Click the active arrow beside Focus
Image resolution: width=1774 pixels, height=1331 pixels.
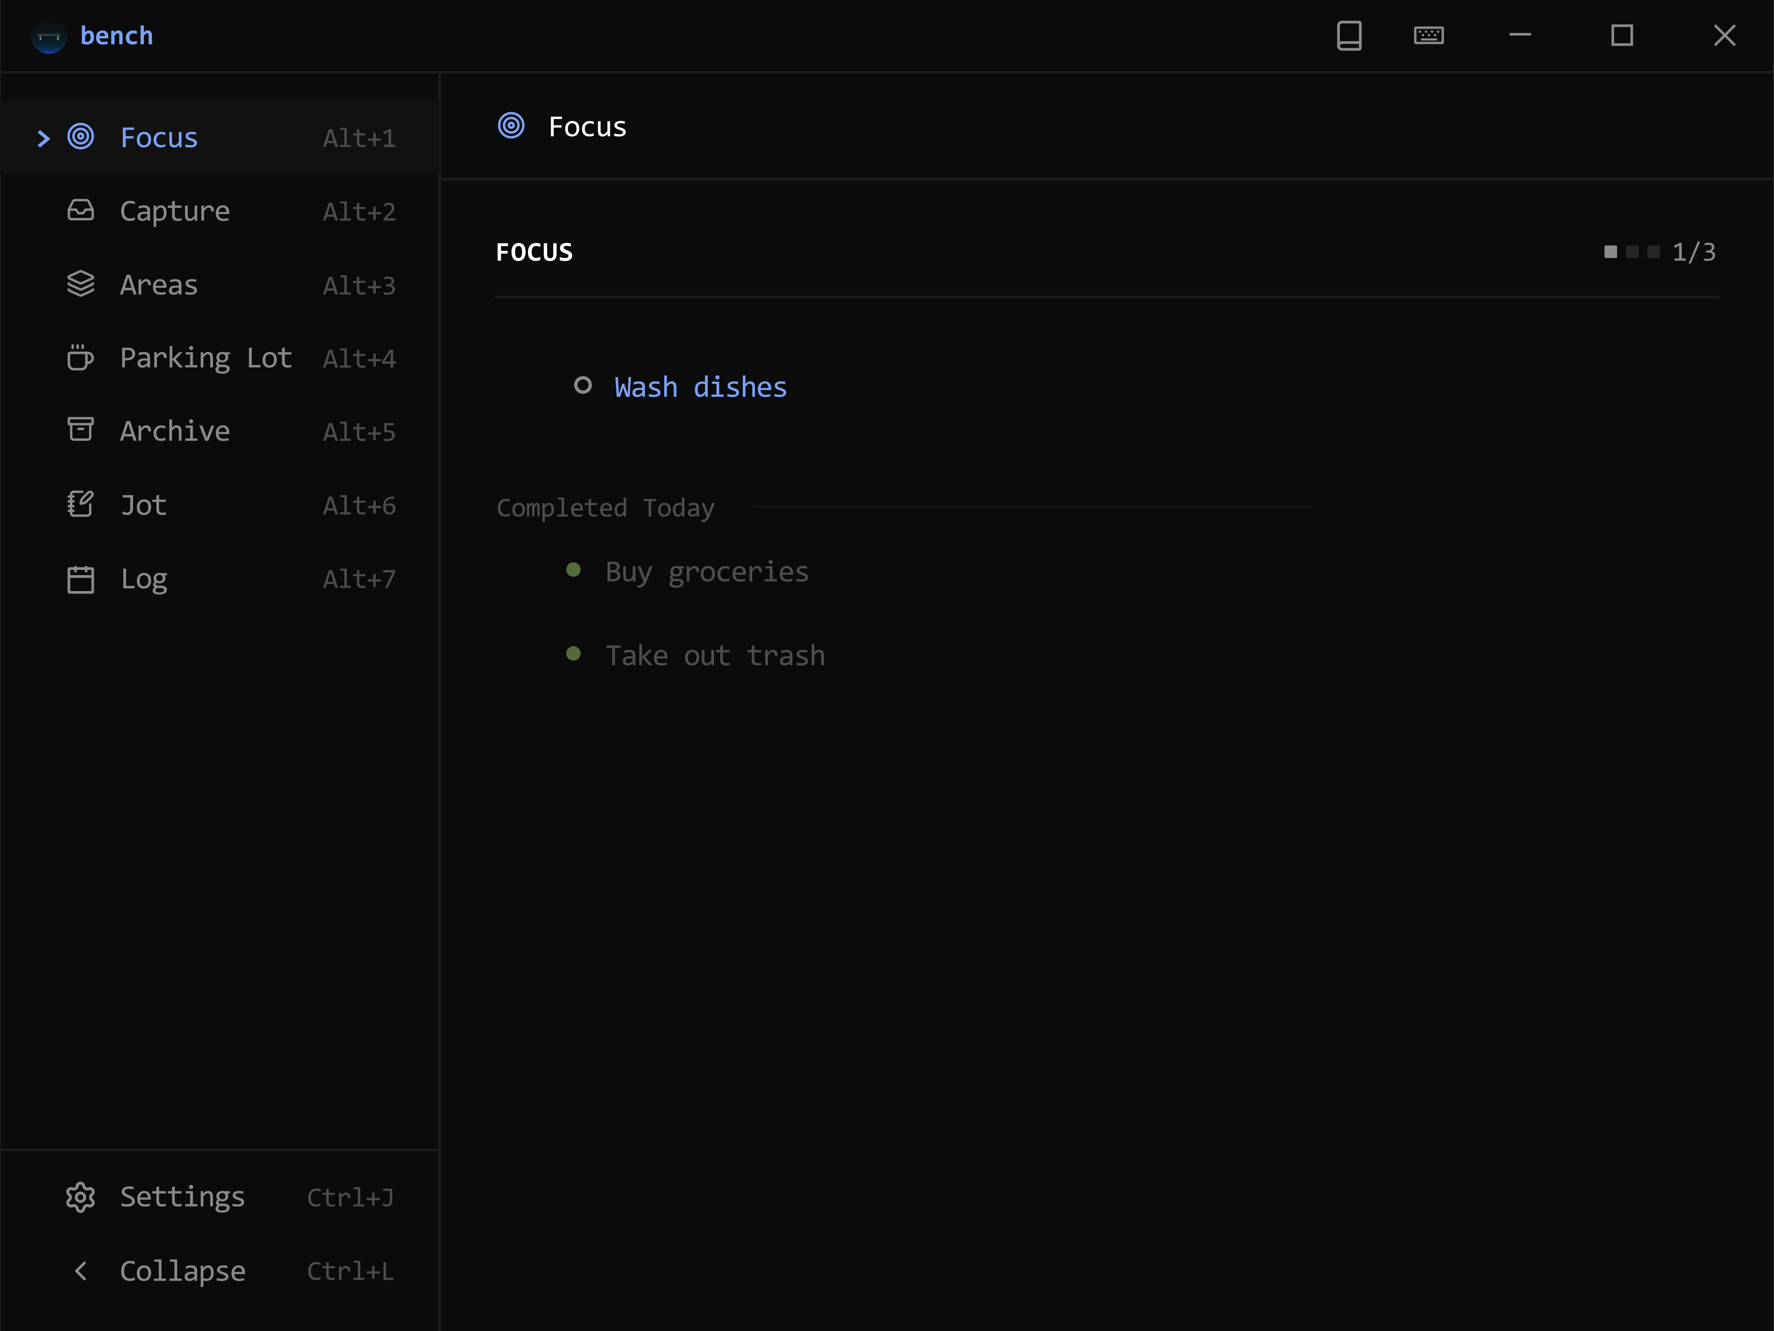click(44, 139)
